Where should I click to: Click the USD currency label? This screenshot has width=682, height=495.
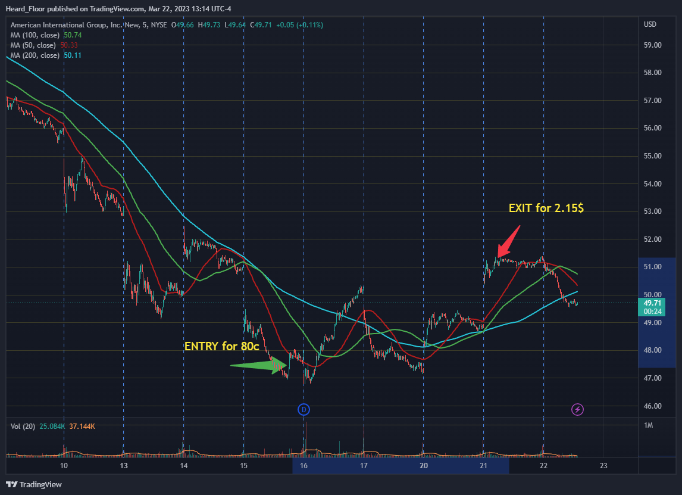650,24
